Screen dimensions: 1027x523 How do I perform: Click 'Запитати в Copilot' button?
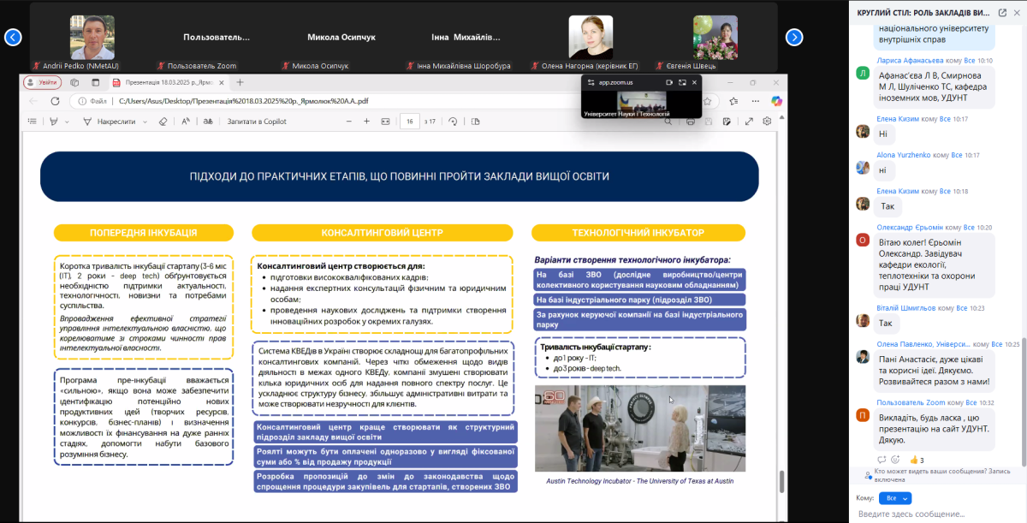257,122
